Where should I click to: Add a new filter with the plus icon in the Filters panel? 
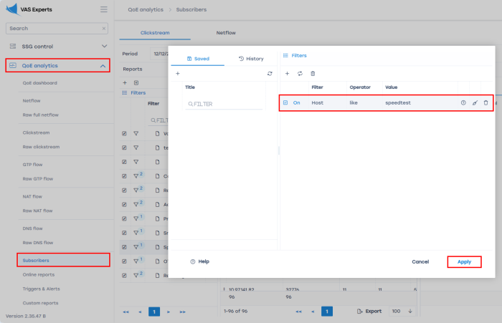(x=287, y=73)
